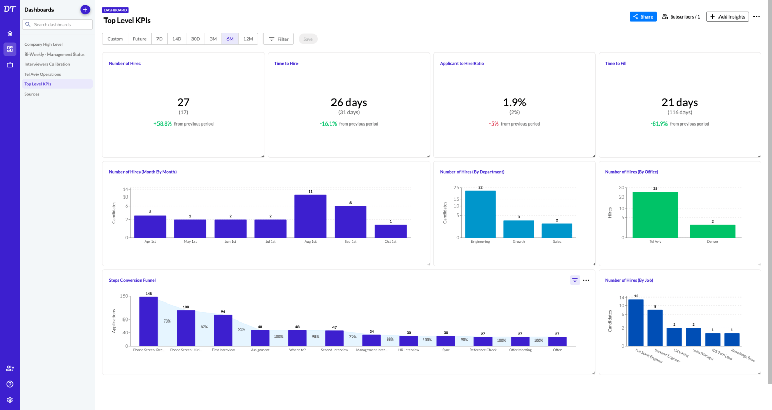Image resolution: width=772 pixels, height=410 pixels.
Task: Click the Add Insights button
Action: click(727, 17)
